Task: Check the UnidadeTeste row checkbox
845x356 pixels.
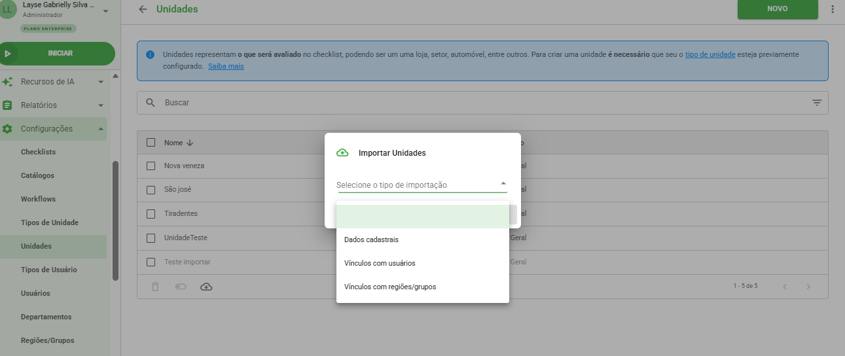Action: pyautogui.click(x=151, y=238)
